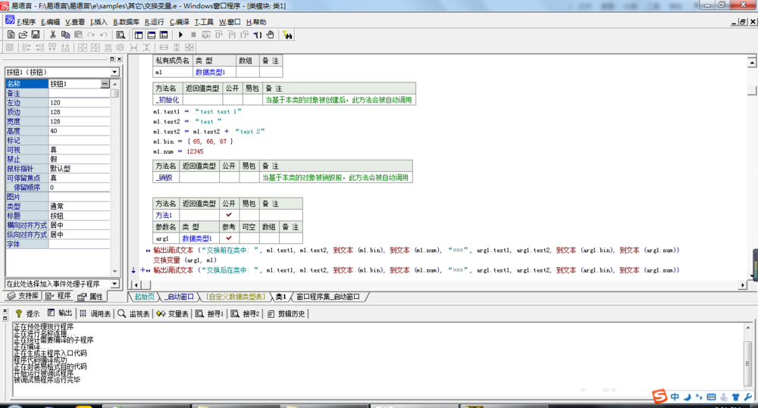Open the 搜寻2 search results panel
758x408 pixels.
(x=246, y=314)
